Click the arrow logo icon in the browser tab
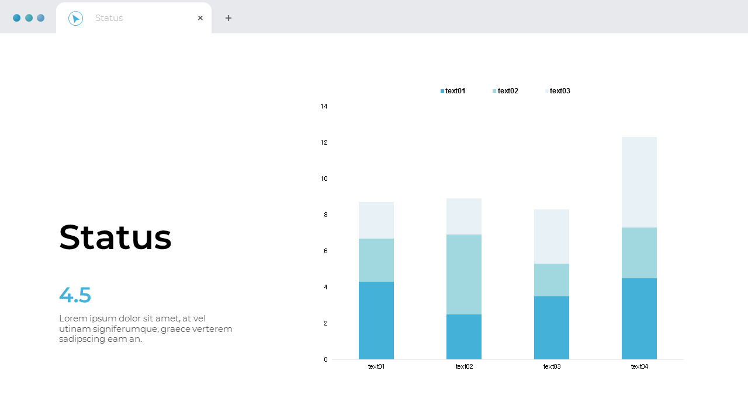The width and height of the screenshot is (748, 420). pyautogui.click(x=75, y=18)
